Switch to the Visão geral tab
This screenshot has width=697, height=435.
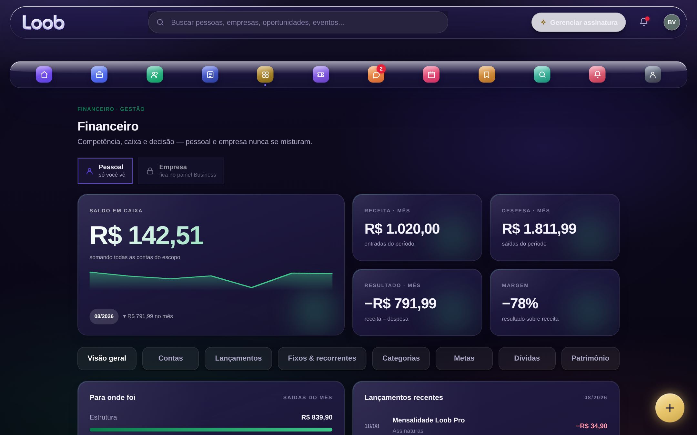point(107,358)
